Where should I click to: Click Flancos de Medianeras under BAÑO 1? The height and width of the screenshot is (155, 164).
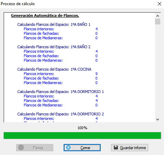(43, 38)
